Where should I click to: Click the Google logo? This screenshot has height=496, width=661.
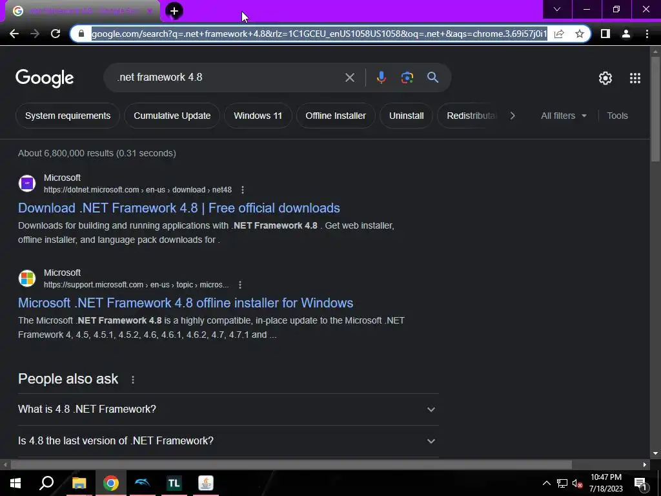45,78
